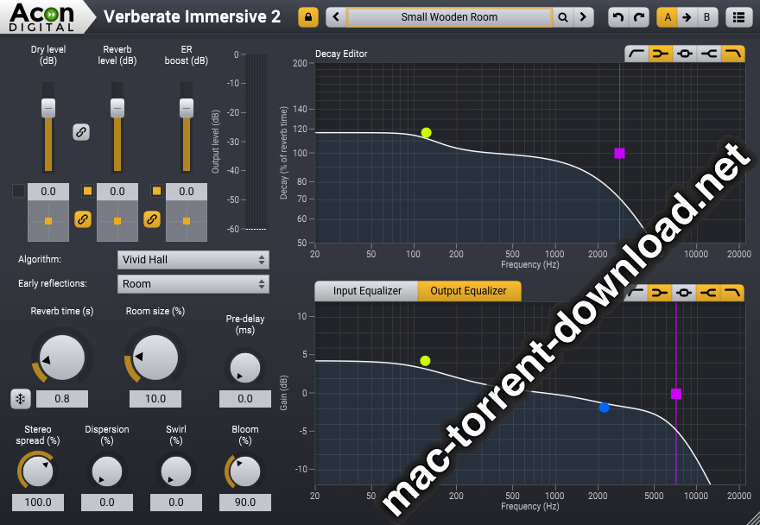Click the snowflake freeze button
This screenshot has width=760, height=525.
pyautogui.click(x=20, y=399)
